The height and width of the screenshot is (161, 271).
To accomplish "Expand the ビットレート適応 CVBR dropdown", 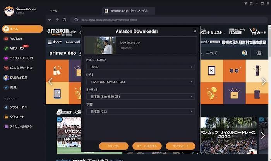I will pyautogui.click(x=141, y=67).
